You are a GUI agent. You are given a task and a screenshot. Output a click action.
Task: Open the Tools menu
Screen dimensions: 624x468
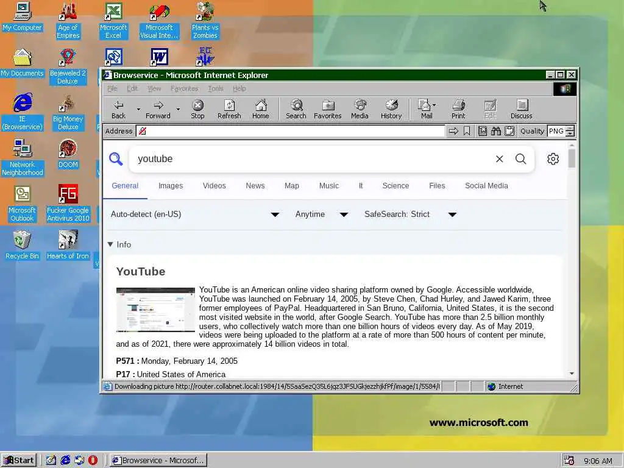[216, 88]
